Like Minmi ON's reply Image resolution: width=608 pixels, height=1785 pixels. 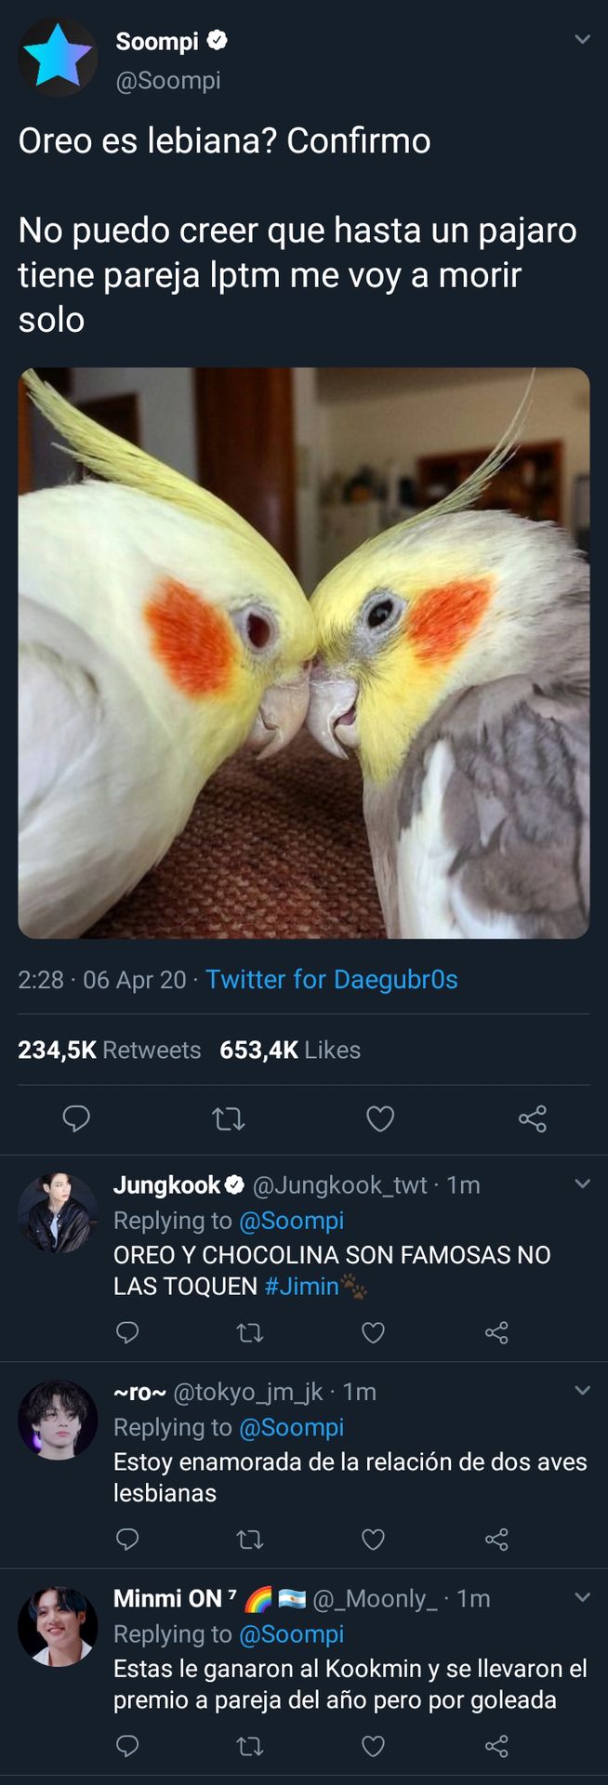coord(373,1746)
